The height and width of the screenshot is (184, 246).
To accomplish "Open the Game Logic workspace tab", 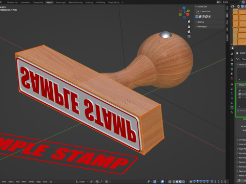I will 60,3.
